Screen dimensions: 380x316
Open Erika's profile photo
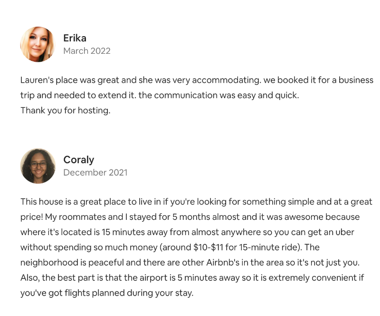click(38, 44)
